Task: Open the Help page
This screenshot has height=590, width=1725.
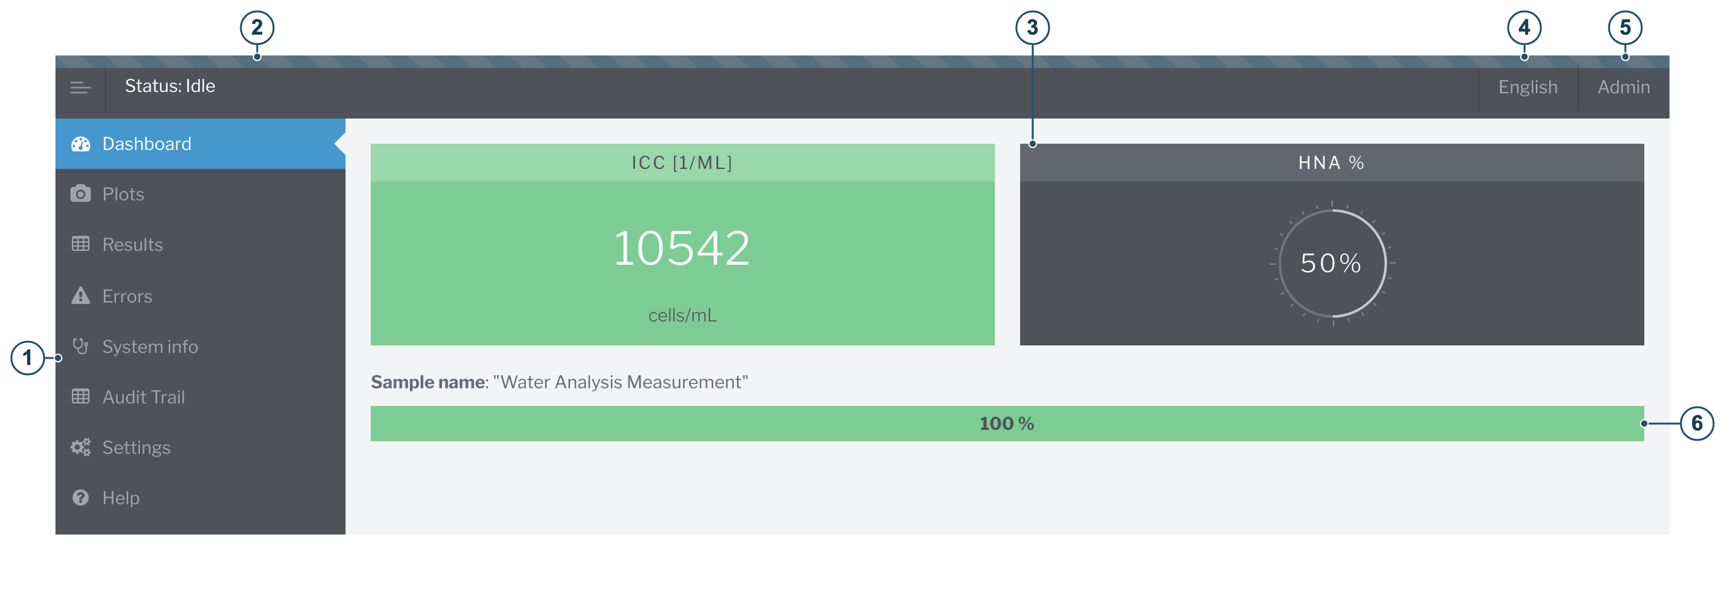Action: pyautogui.click(x=200, y=497)
